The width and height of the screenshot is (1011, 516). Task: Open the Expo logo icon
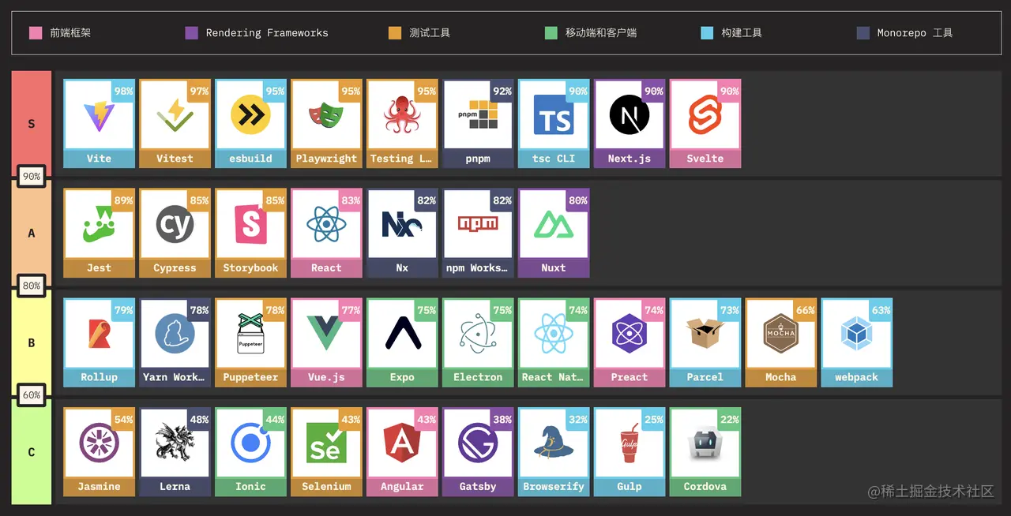click(x=402, y=332)
